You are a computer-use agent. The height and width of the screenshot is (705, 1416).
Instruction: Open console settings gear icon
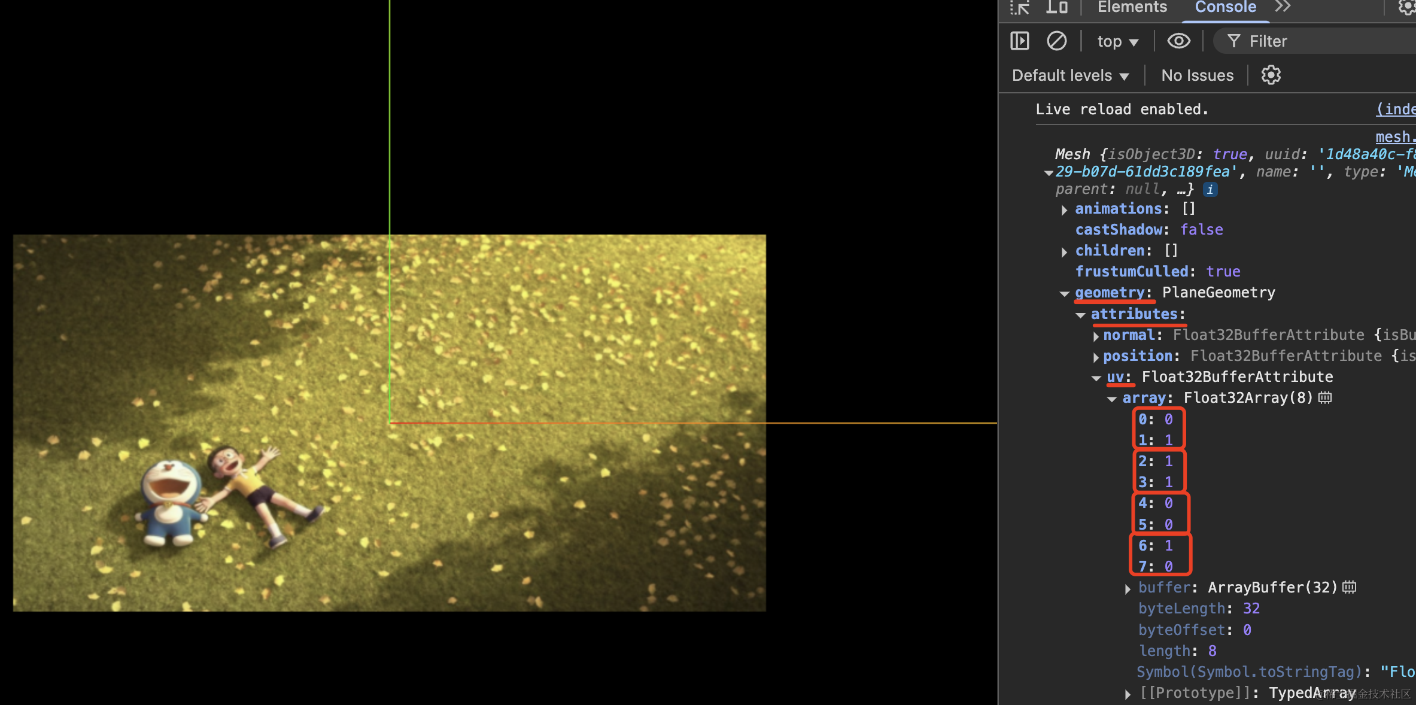click(x=1271, y=75)
